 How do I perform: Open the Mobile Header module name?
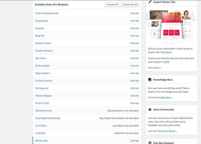coord(43,43)
